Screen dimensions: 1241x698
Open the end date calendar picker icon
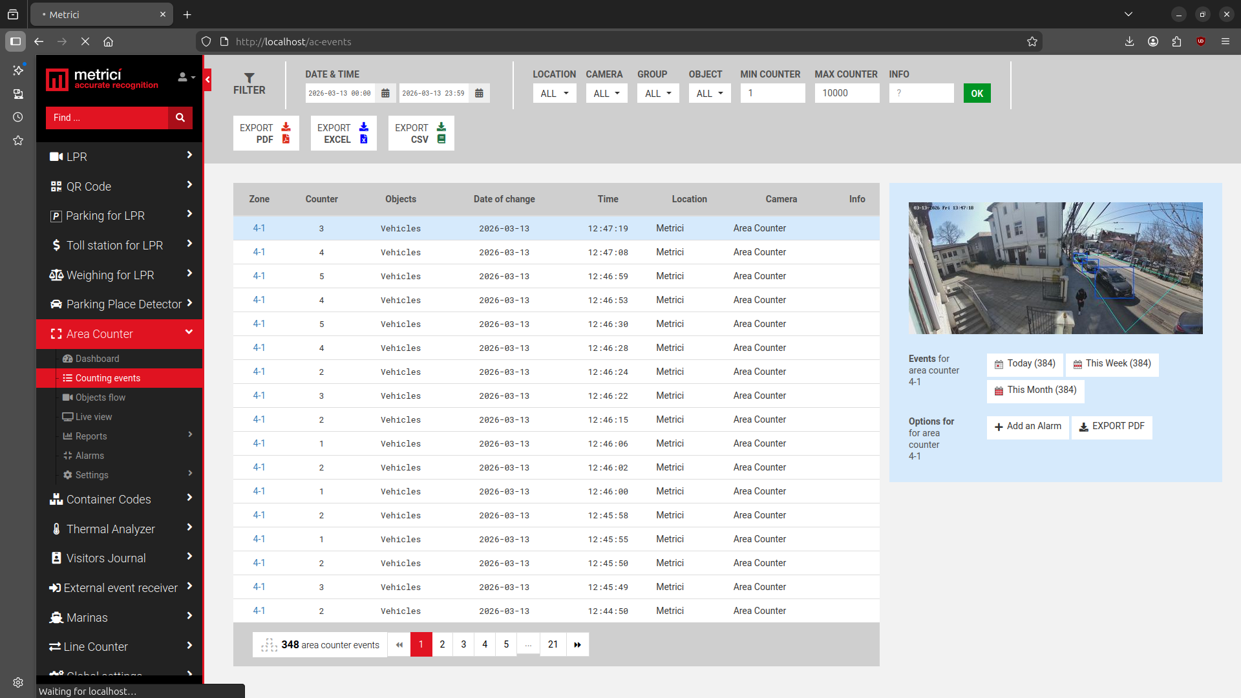(479, 93)
